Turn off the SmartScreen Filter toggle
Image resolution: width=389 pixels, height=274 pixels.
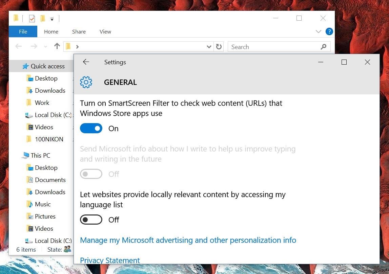[91, 128]
